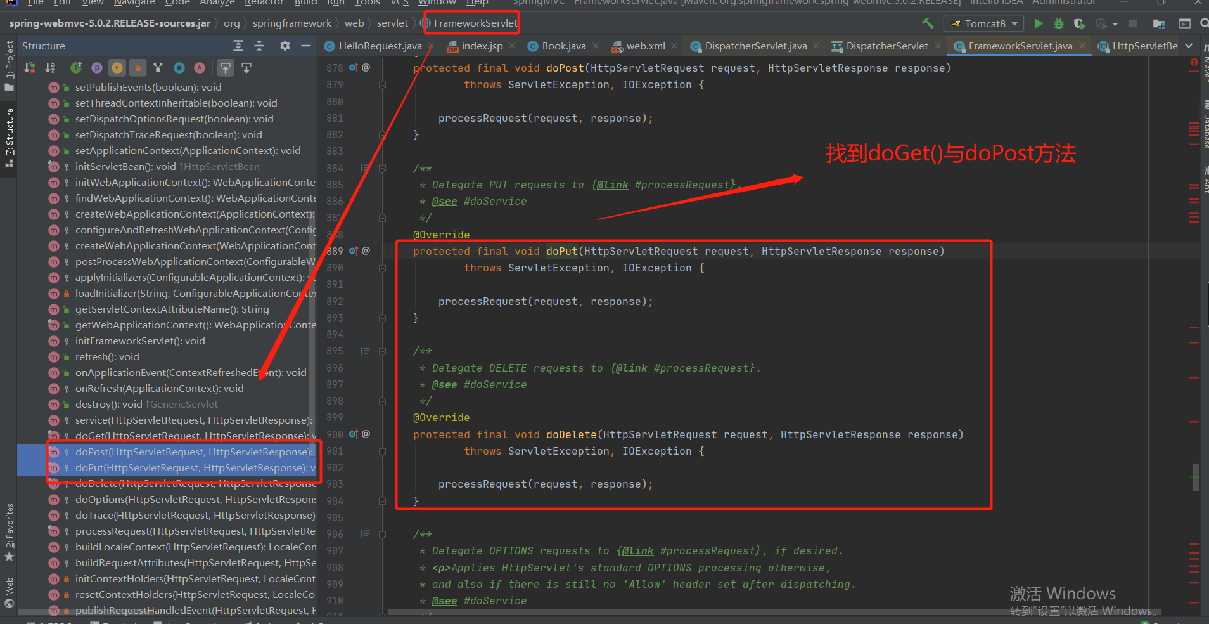This screenshot has height=624, width=1209.
Task: Show hidden editor tabs chevron
Action: [1189, 46]
